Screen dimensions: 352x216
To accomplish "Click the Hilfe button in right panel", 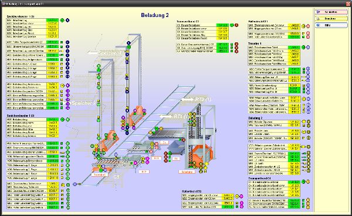I will [x=331, y=25].
